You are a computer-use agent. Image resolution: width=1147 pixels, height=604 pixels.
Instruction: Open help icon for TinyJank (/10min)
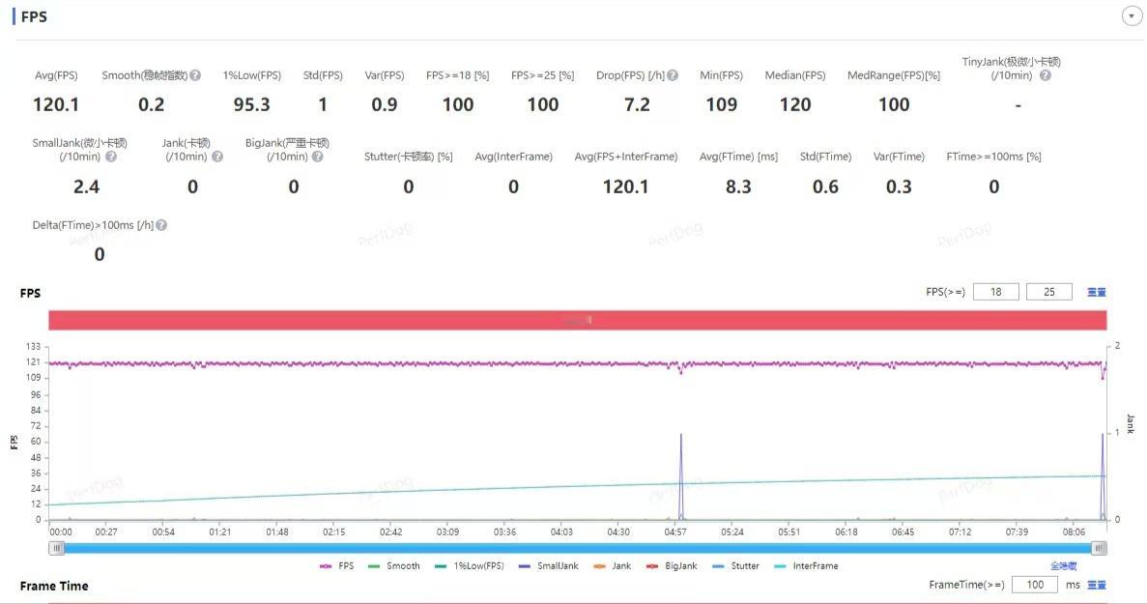tap(1046, 75)
